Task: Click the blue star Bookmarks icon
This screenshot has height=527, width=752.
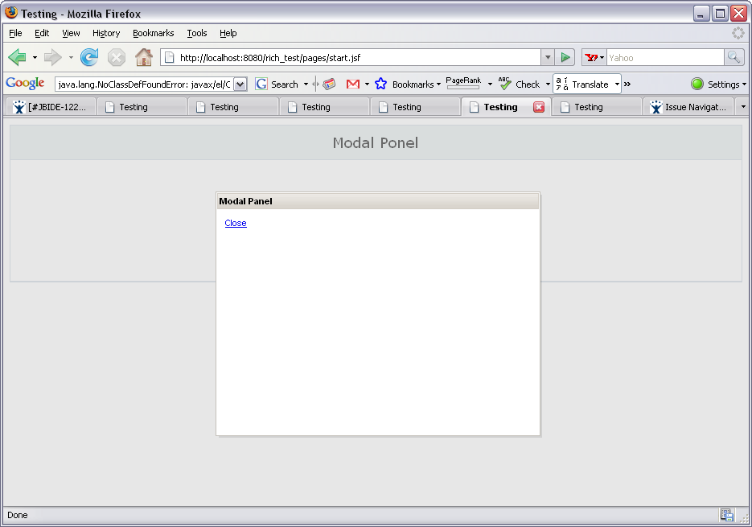Action: pos(380,84)
